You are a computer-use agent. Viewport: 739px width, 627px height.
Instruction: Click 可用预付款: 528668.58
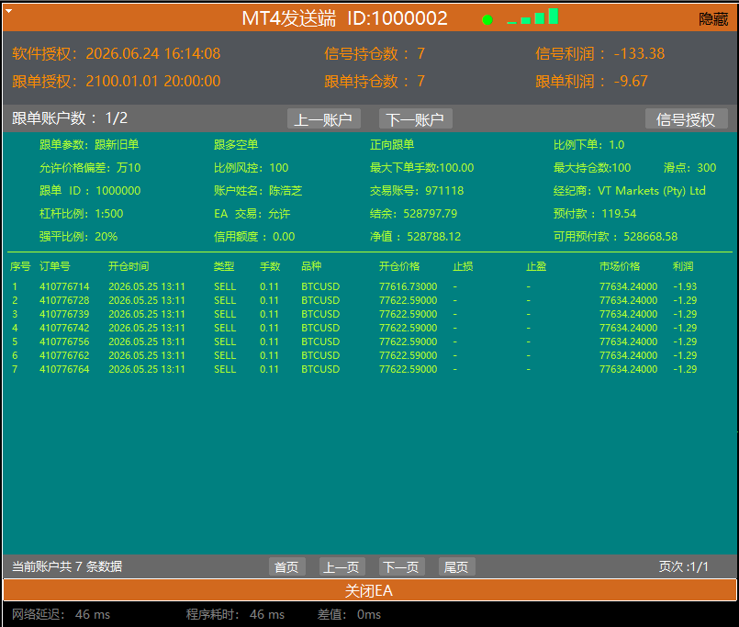click(615, 237)
